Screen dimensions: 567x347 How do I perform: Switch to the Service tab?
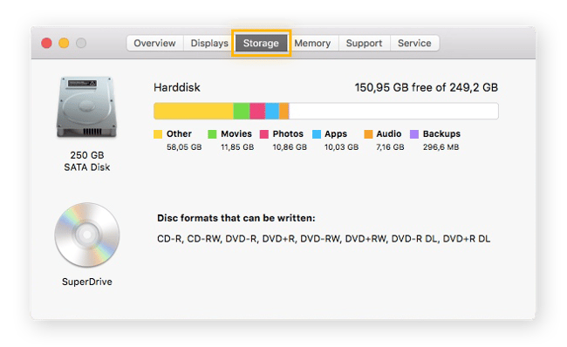pos(414,44)
